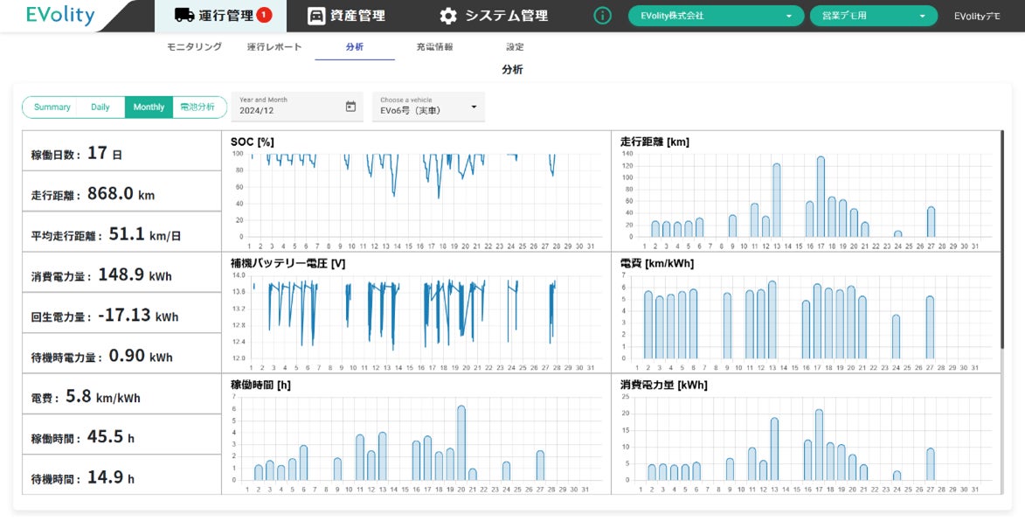Image resolution: width=1025 pixels, height=528 pixels.
Task: Click the 平均走行距離 51.1 km/日 cell
Action: 122,233
